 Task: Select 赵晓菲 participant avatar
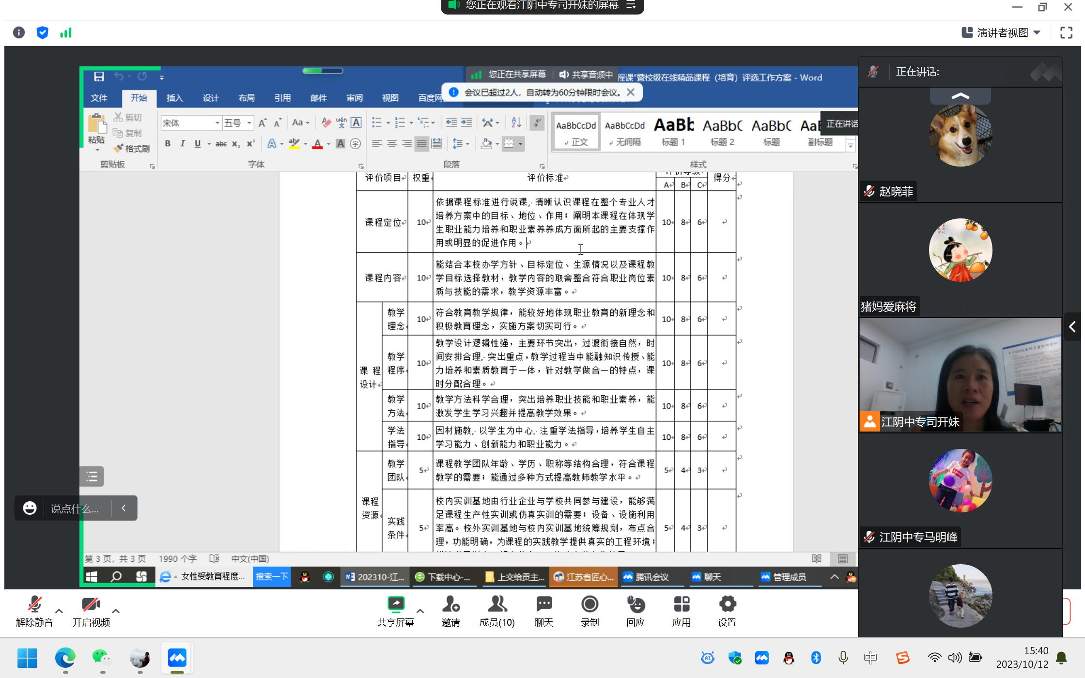click(960, 135)
